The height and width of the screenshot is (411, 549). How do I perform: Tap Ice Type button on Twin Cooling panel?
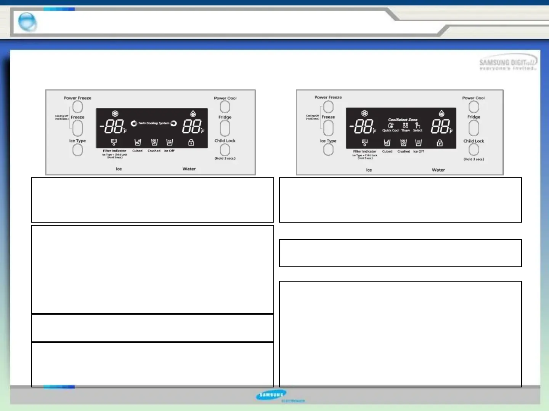[78, 150]
